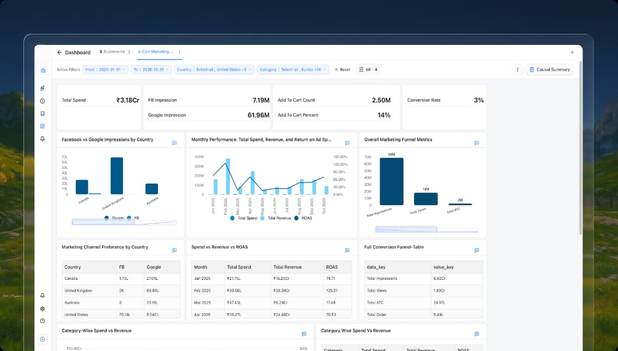Screen dimensions: 618x351
Task: Adjust the range slider under the impressions chart
Action: coord(124,223)
